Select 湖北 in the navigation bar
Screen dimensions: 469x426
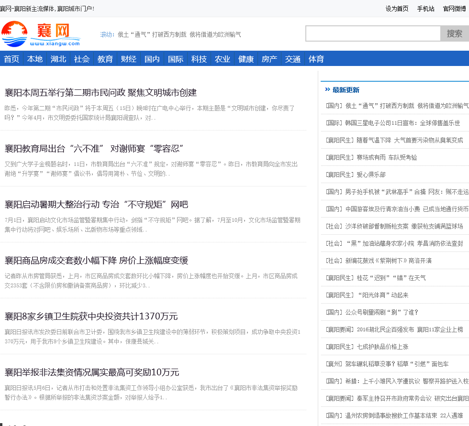point(58,59)
